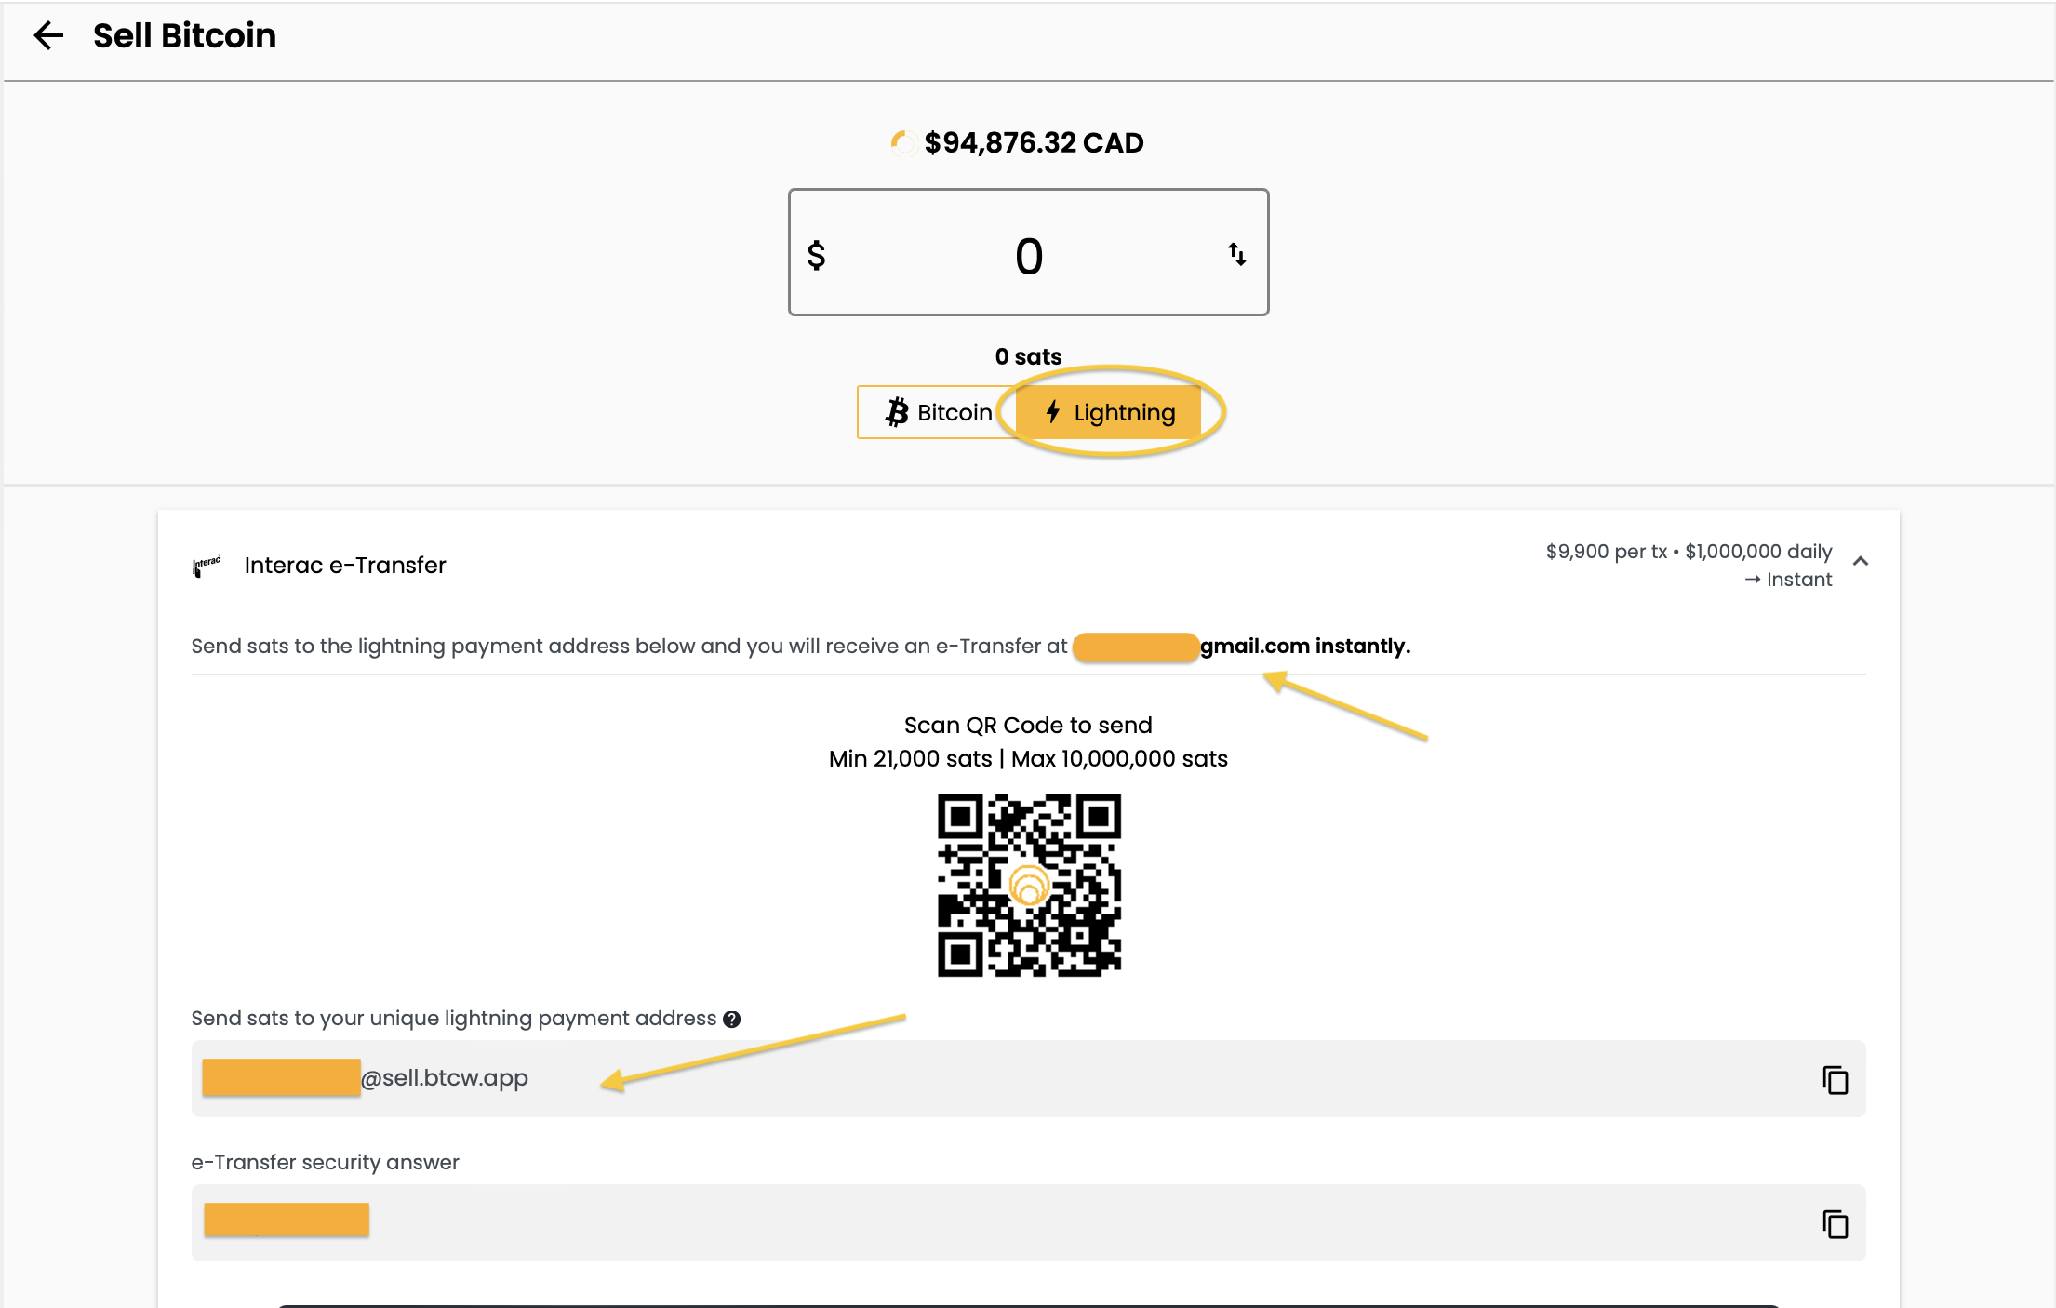This screenshot has height=1308, width=2056.
Task: Go back using the arrow icon
Action: pyautogui.click(x=48, y=36)
